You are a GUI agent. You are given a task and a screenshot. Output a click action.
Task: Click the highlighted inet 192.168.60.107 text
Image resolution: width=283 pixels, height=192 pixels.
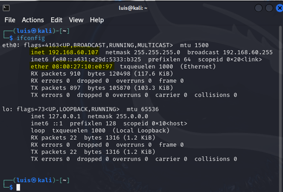pyautogui.click(x=64, y=52)
